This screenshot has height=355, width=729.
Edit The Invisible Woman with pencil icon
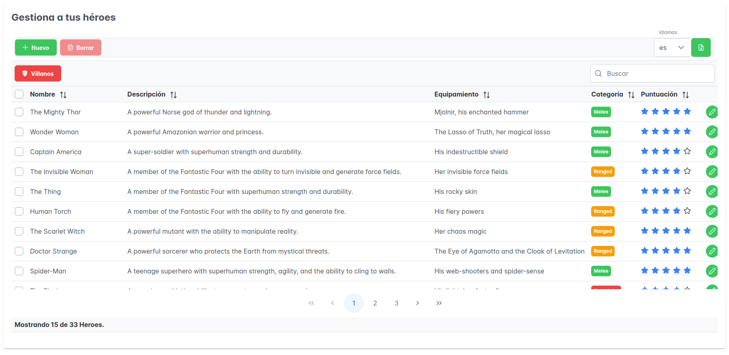point(712,172)
